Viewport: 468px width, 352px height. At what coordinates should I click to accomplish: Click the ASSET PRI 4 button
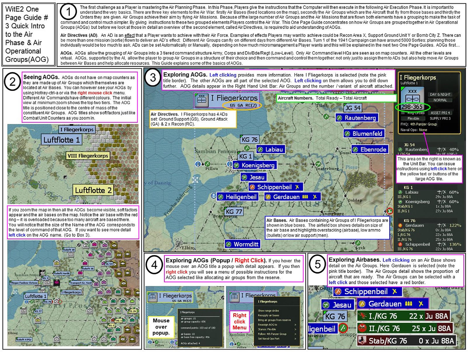pyautogui.click(x=440, y=113)
